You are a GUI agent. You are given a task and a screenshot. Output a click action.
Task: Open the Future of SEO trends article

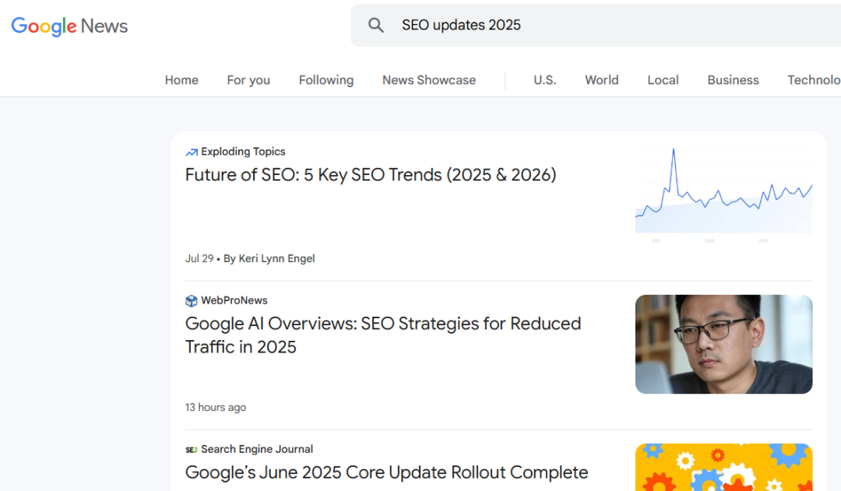[370, 174]
